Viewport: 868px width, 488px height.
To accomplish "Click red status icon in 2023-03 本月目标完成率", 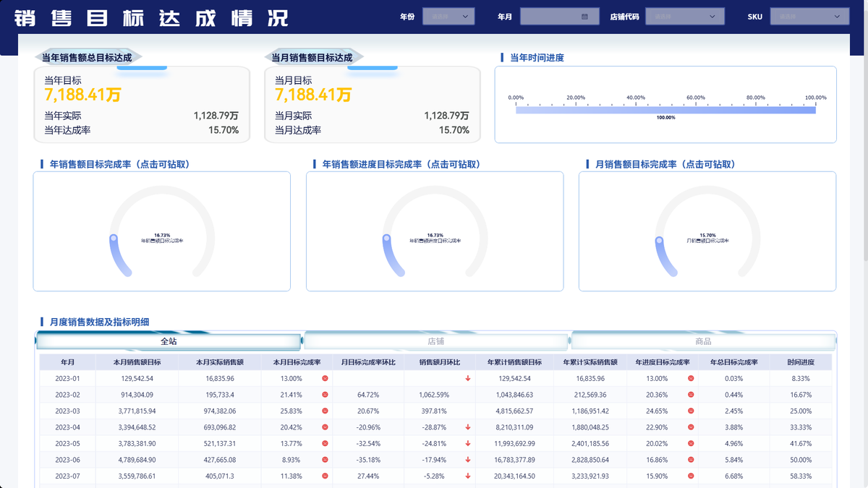I will (x=325, y=411).
